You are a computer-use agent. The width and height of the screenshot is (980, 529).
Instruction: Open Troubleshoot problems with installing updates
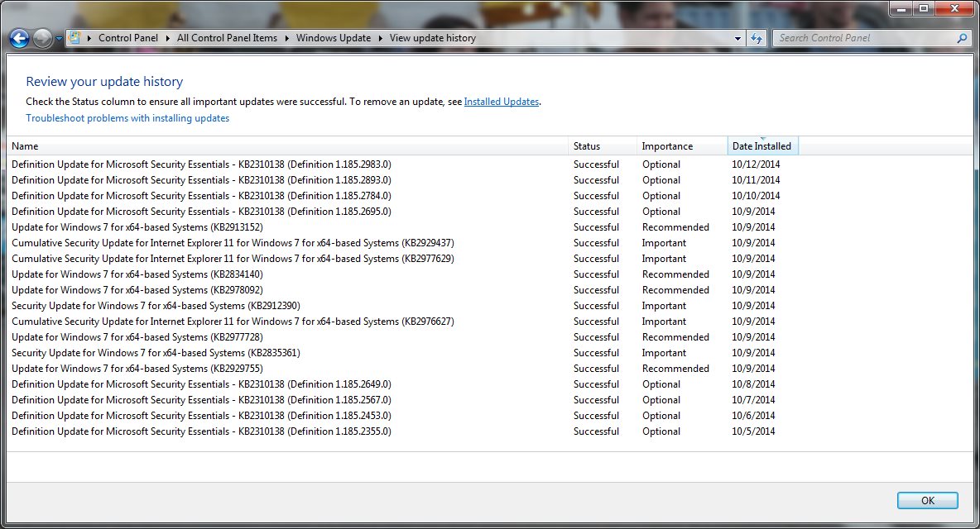pos(127,118)
